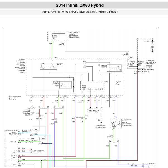Image resolution: width=168 pixels, height=168 pixels.
Task: Click the "ENG STRT SW" pin label
Action: click(x=12, y=160)
